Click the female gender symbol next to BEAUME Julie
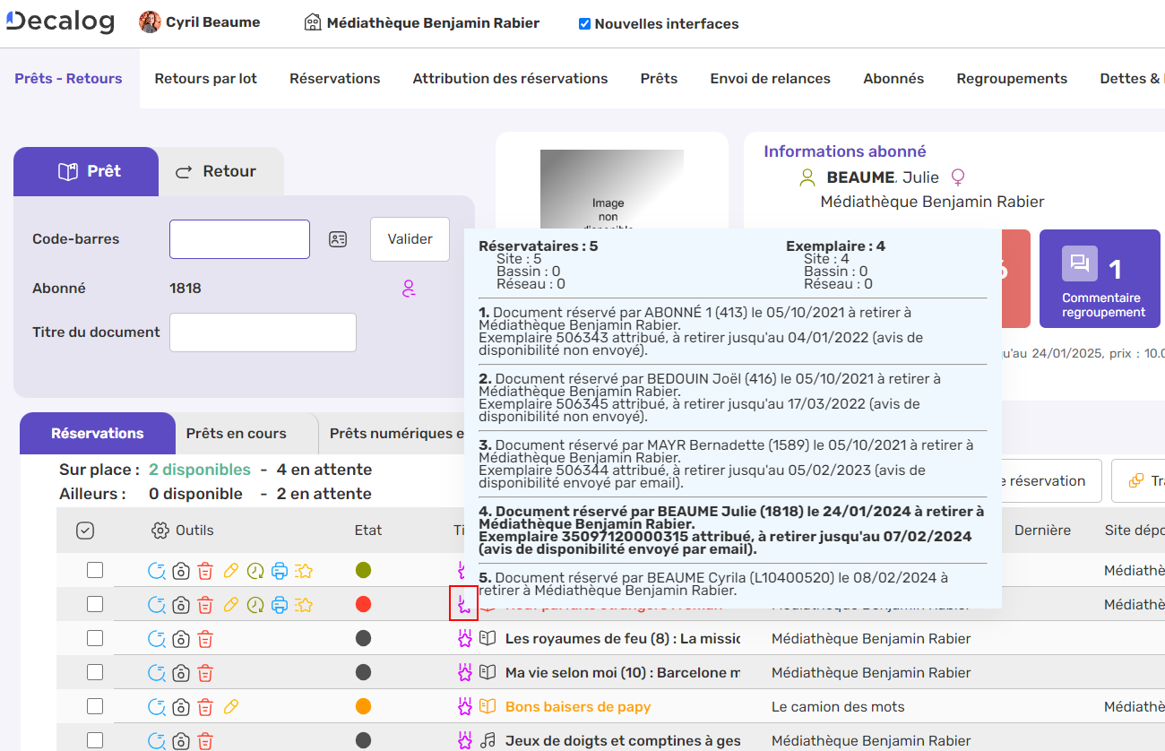 click(957, 177)
